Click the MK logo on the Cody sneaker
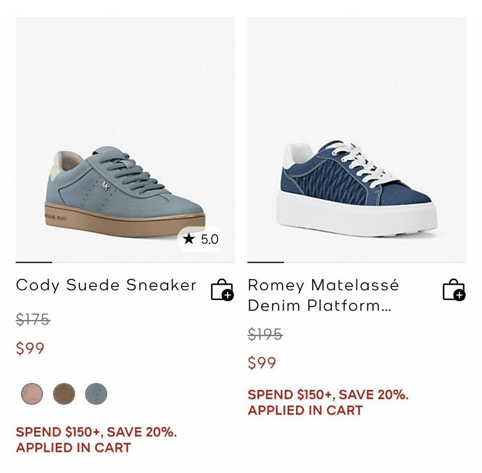Screen dimensions: 482x473 (106, 186)
